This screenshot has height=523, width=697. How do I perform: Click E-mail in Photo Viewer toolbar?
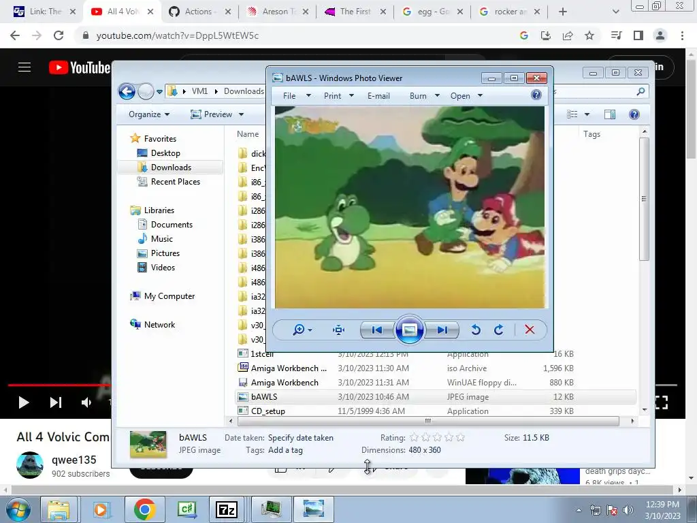378,95
